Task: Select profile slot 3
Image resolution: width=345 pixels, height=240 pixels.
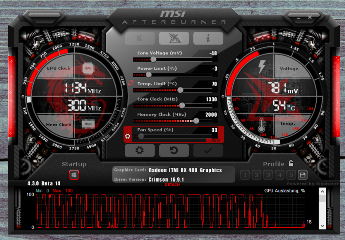Action: pyautogui.click(x=268, y=175)
